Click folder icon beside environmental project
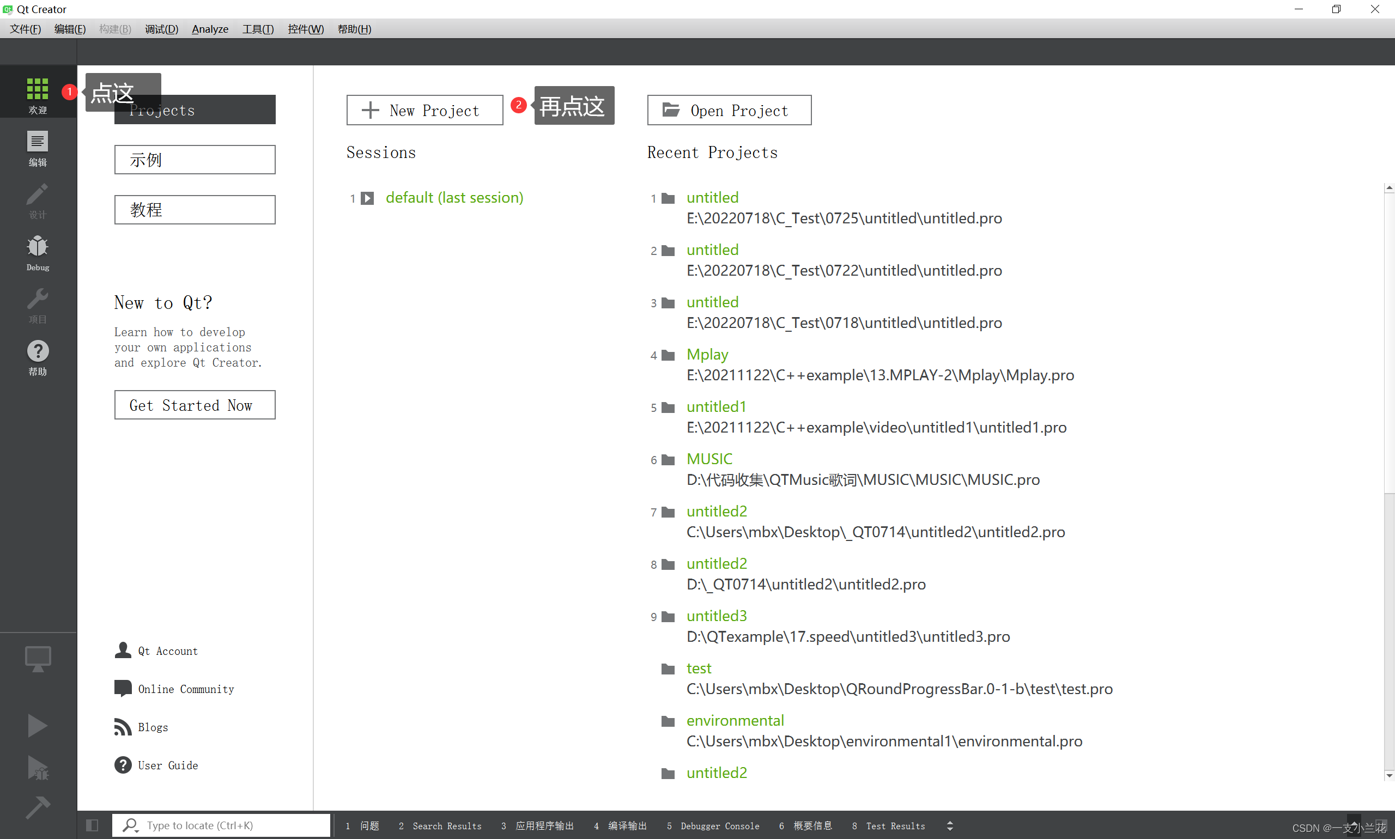 pyautogui.click(x=668, y=721)
